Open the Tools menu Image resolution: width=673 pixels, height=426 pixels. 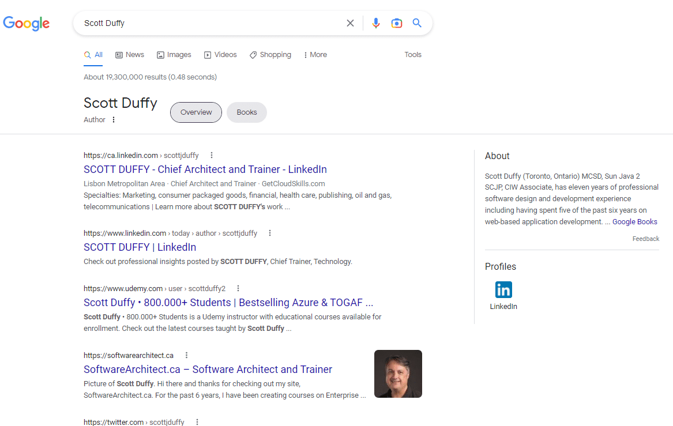413,55
